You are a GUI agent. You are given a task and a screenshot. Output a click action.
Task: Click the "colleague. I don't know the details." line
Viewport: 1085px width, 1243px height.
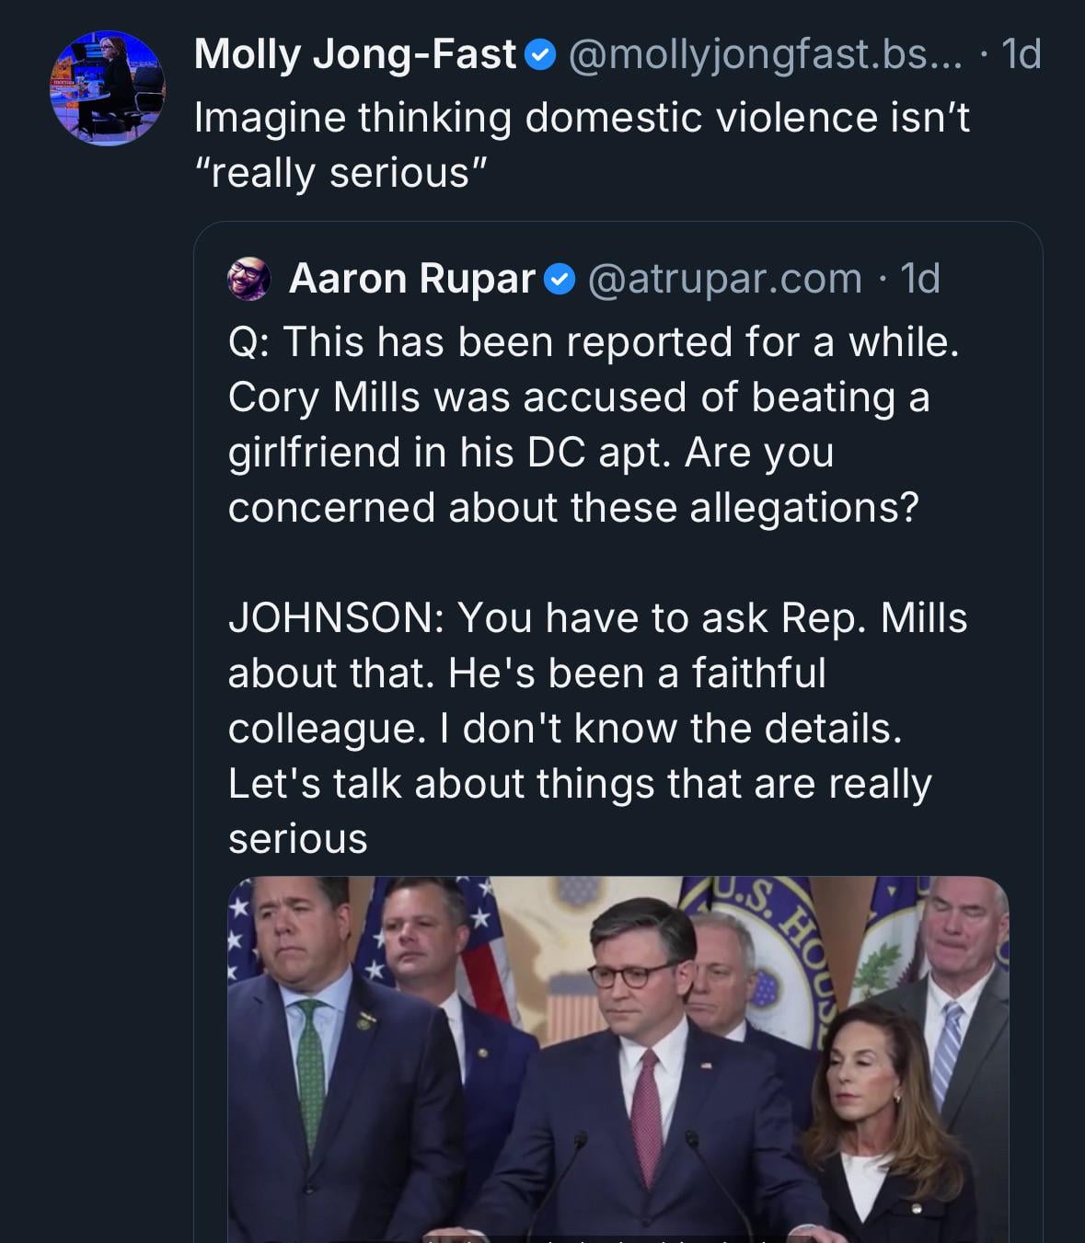(x=565, y=729)
